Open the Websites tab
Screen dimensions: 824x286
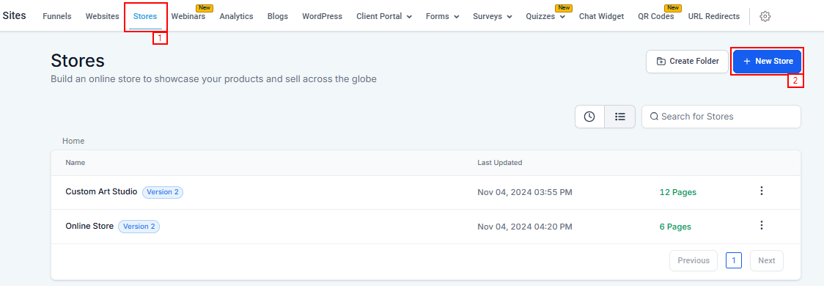tap(103, 16)
